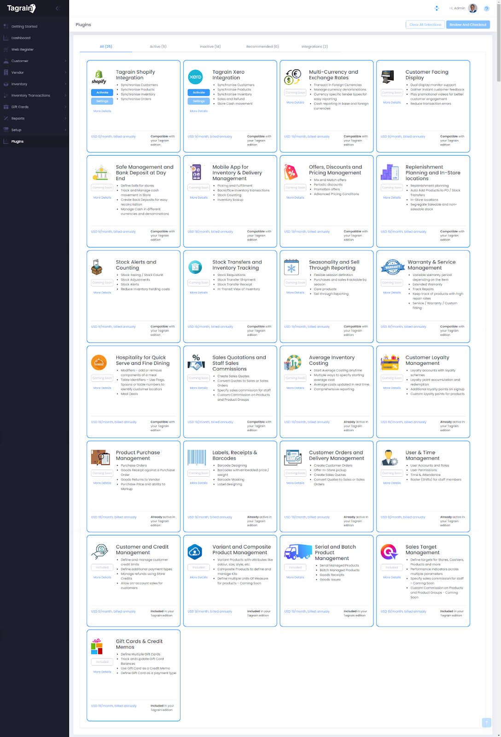Open More Details for Sales Target Management

point(392,577)
